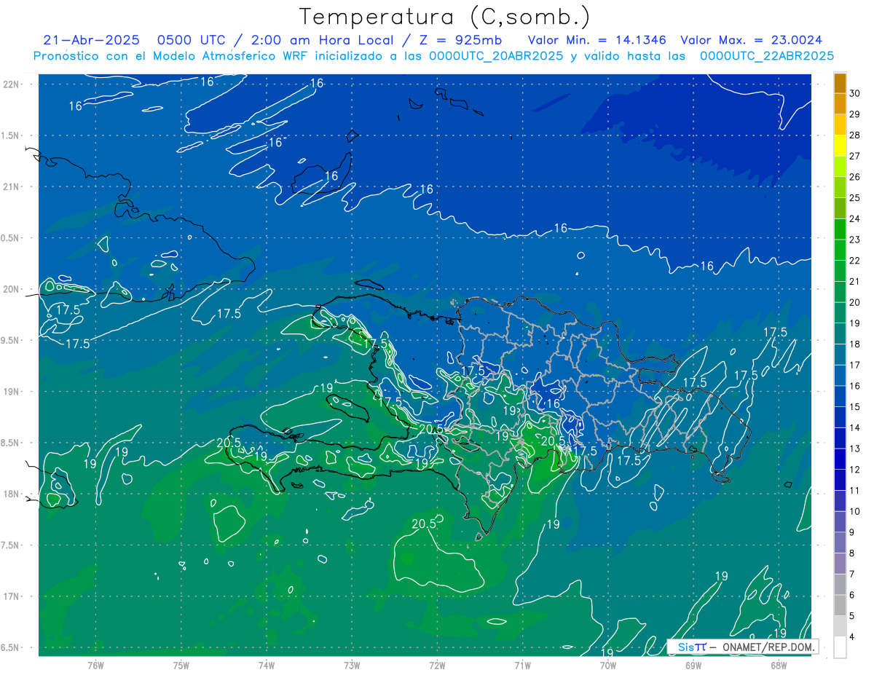
Task: Click the "20N" latitude axis label
Action: tap(12, 290)
